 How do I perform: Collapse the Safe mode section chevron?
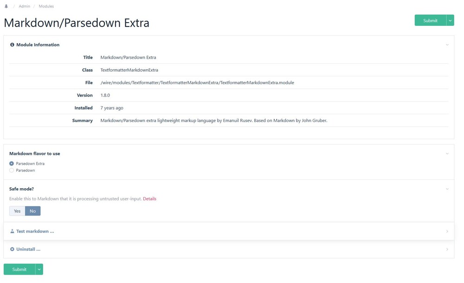pos(447,189)
